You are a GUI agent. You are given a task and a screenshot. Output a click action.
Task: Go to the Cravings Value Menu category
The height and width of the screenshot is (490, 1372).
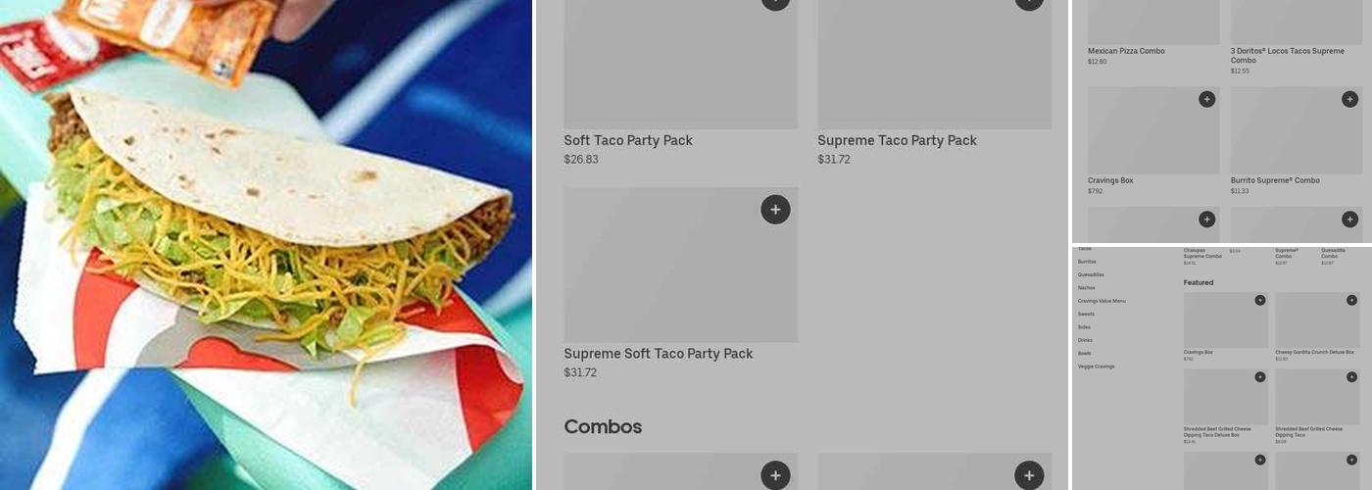(1102, 301)
